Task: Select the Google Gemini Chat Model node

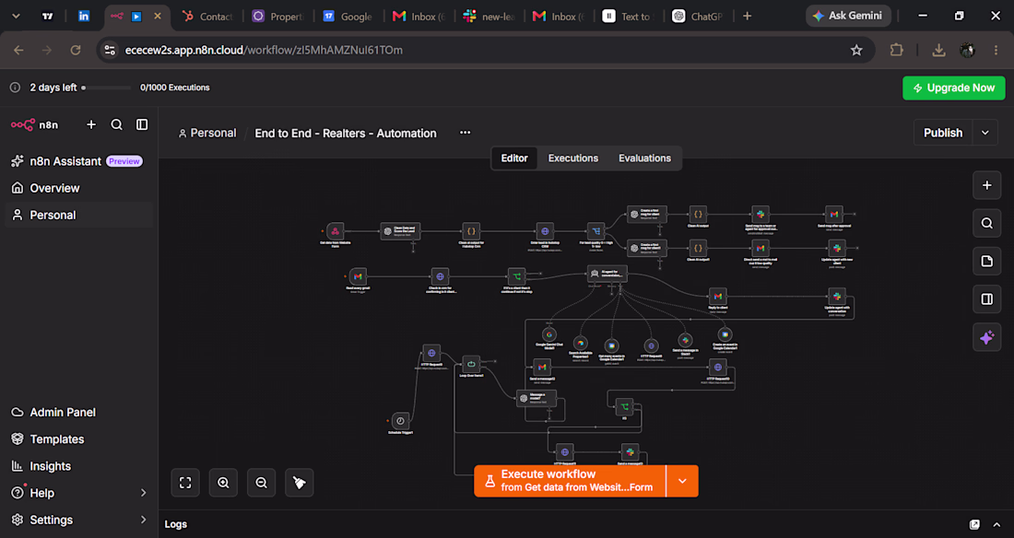Action: 549,334
